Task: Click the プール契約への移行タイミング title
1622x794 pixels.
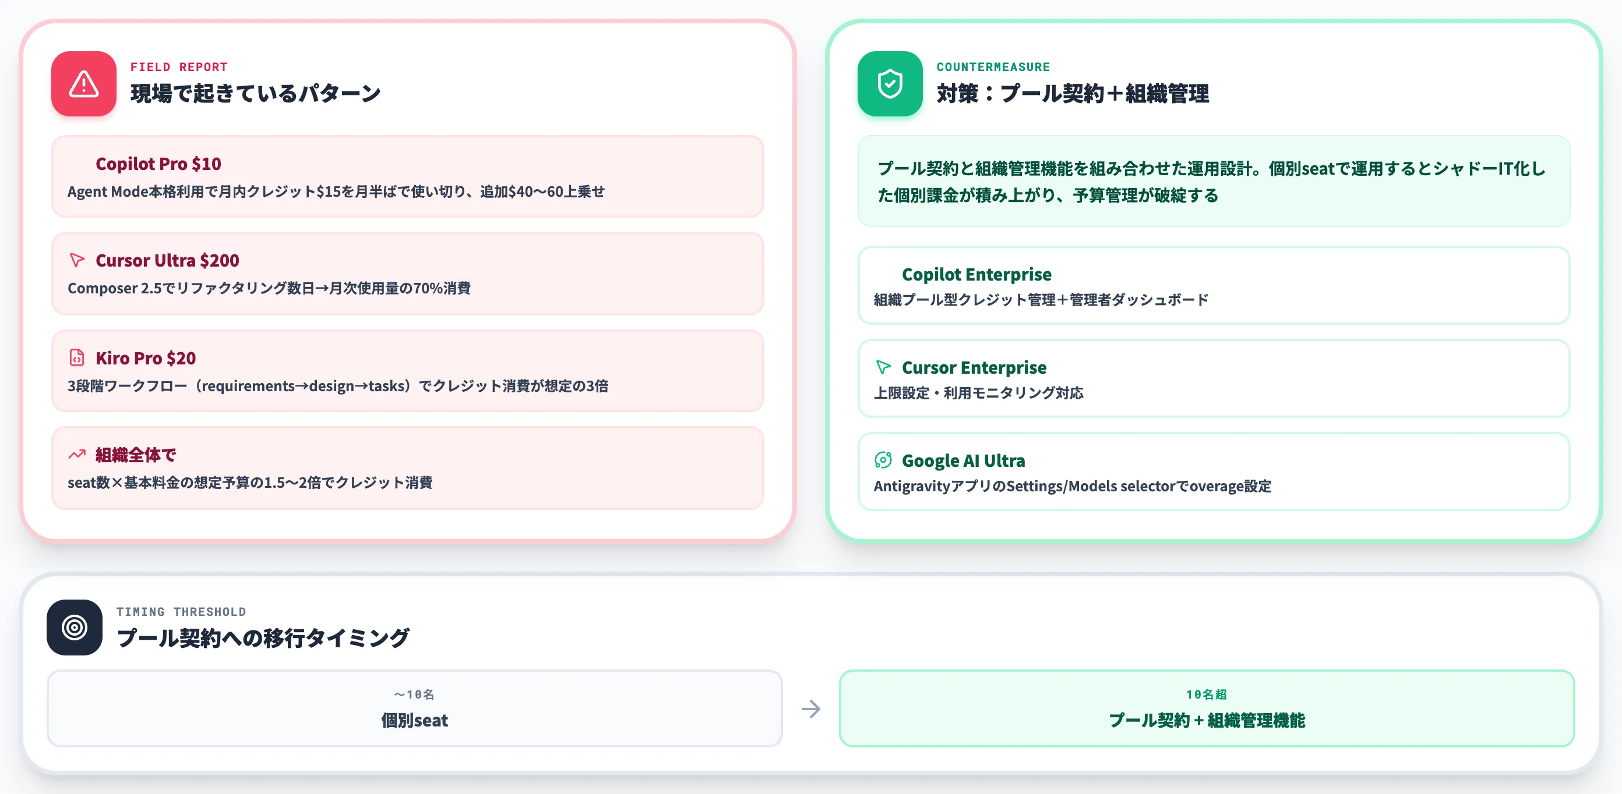Action: 263,638
